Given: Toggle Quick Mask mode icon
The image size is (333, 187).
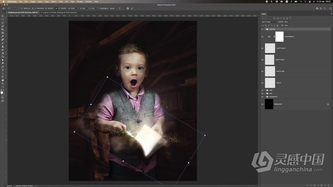Looking at the screenshot, I should point(2,98).
